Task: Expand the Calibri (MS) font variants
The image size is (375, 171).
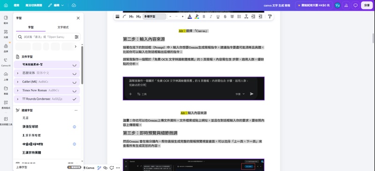Action: [17, 82]
